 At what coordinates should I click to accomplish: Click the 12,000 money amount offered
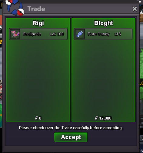105,118
